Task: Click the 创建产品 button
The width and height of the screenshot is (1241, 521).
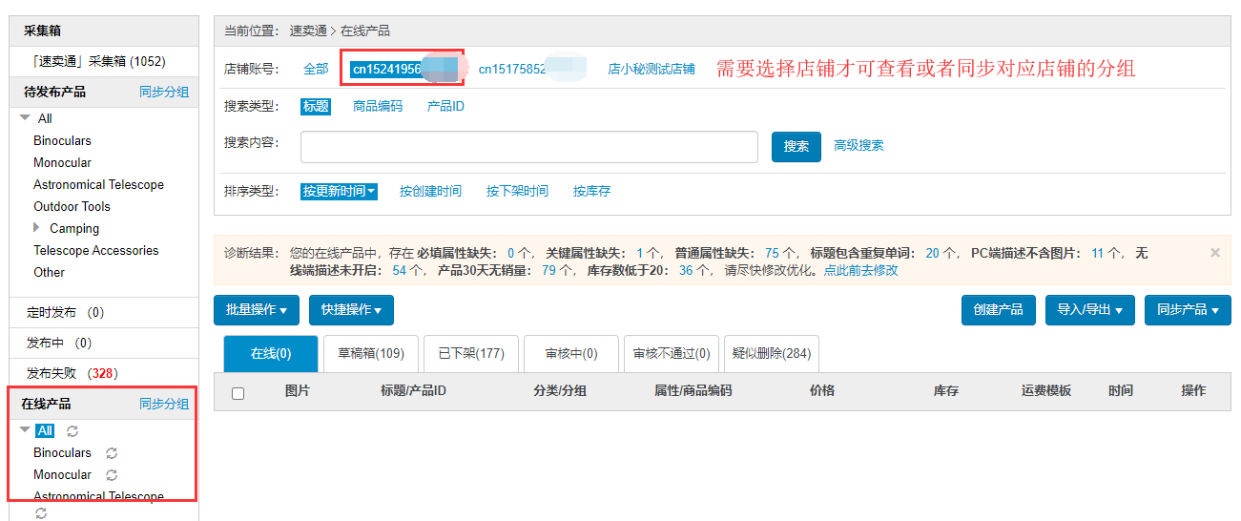Action: (999, 310)
